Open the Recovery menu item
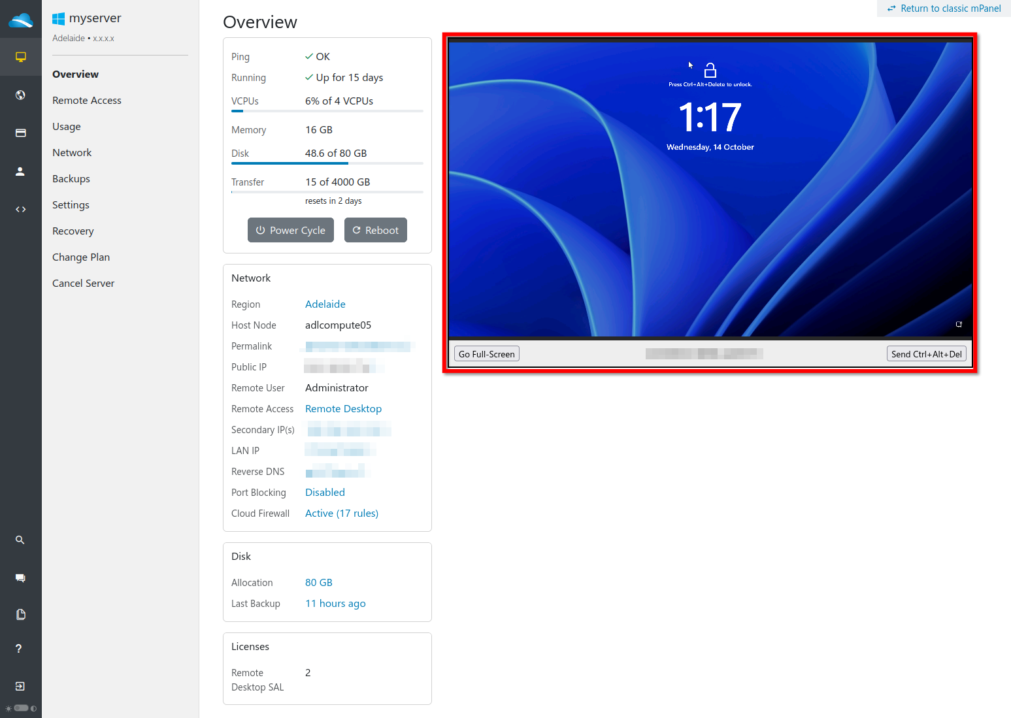This screenshot has height=718, width=1011. [x=73, y=231]
